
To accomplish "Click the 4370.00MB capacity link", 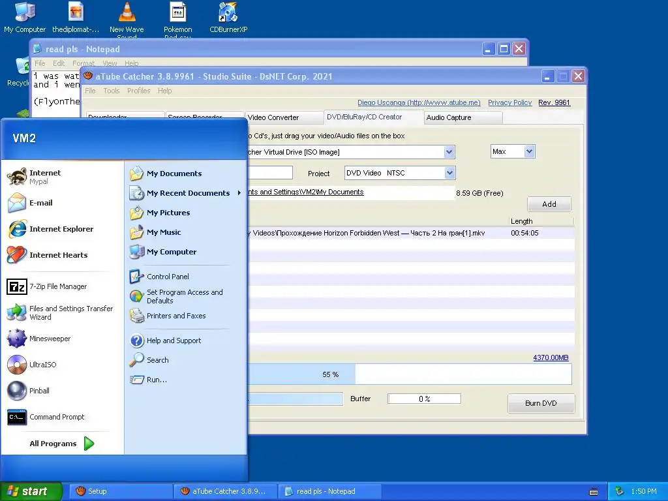I will pyautogui.click(x=551, y=357).
